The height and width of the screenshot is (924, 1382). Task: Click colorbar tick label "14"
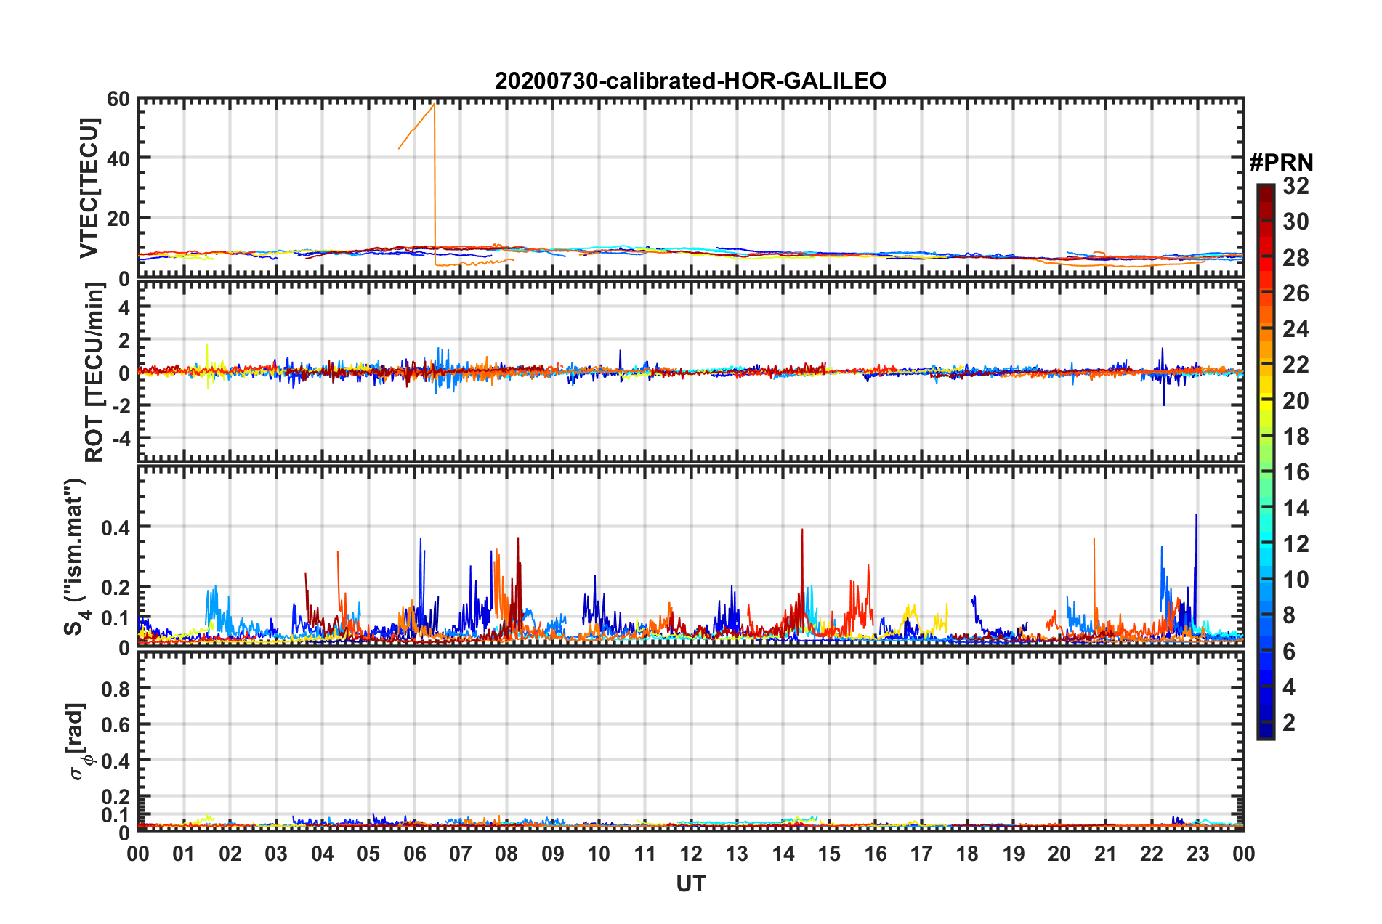click(x=1296, y=508)
